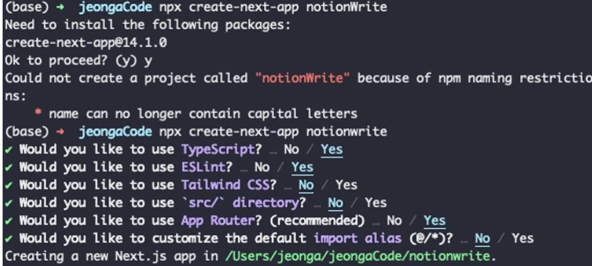
Task: Click the green "/Users/jeonga/jeongaCode/notionwrite" path
Action: [357, 256]
